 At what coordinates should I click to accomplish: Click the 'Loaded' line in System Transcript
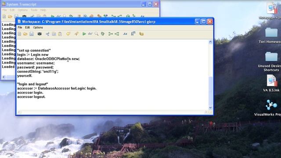click(x=8, y=67)
